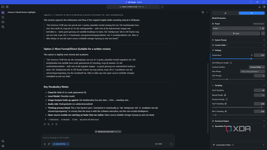
Task: Reset Temperature with trash icon
Action: 252,55
